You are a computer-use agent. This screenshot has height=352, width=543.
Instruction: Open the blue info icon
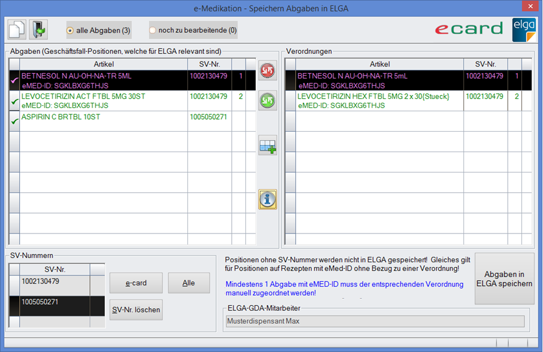268,199
